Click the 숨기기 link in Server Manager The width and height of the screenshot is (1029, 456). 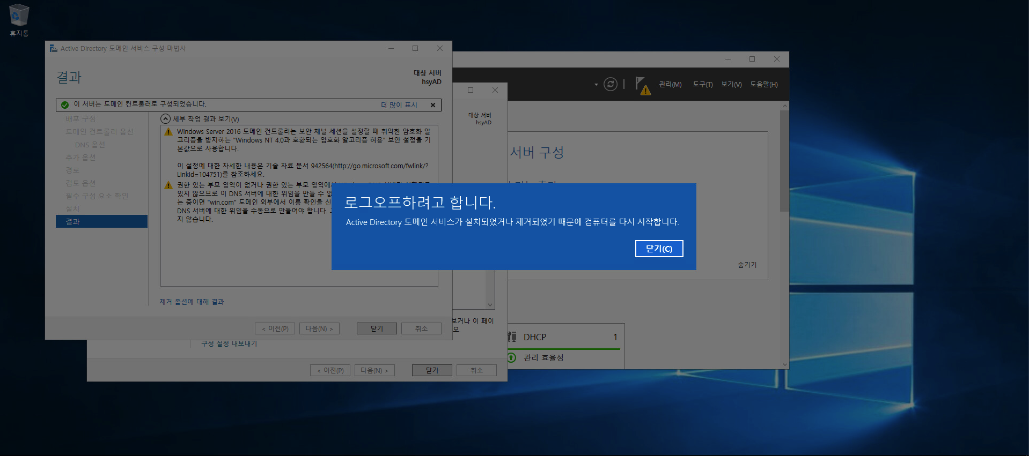click(747, 265)
